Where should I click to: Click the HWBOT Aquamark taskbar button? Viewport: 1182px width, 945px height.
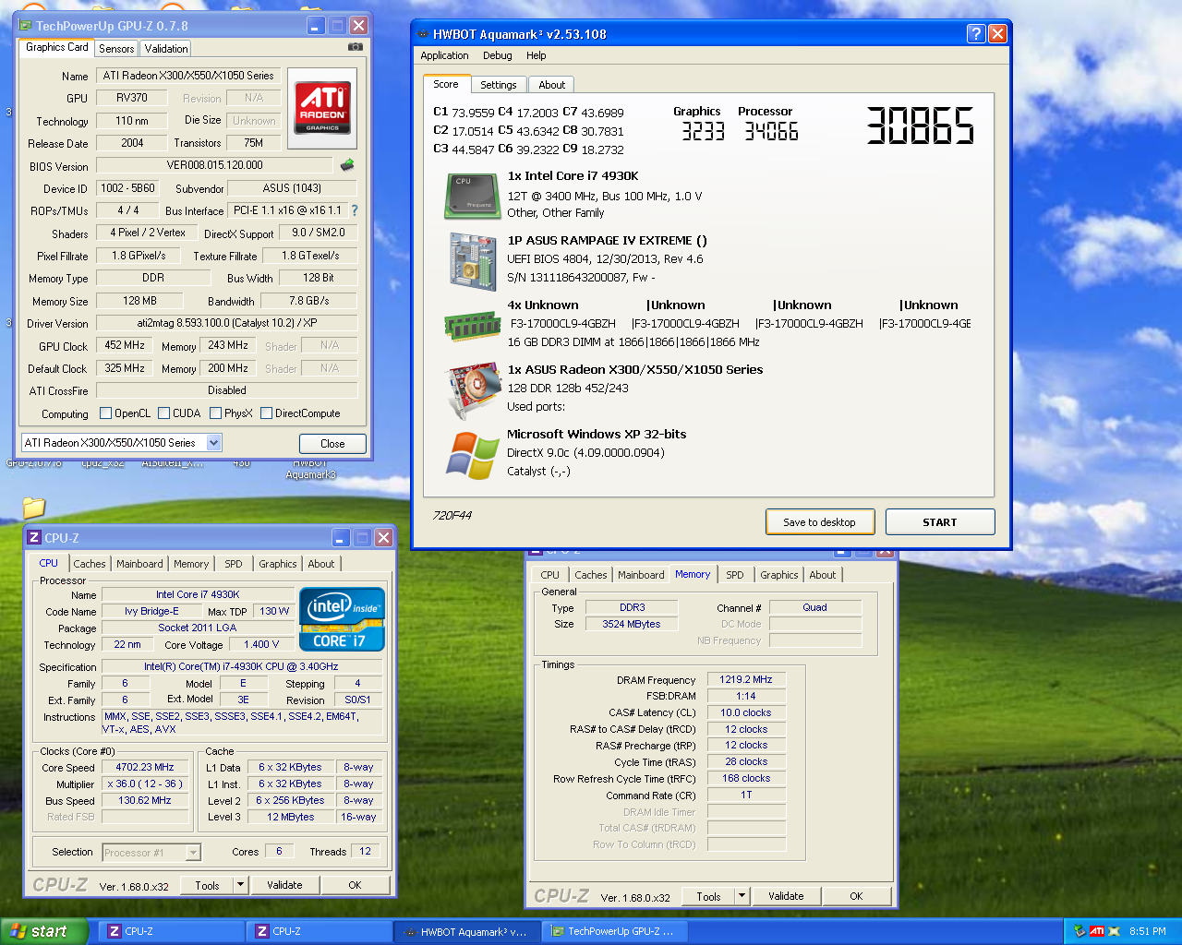coord(466,931)
